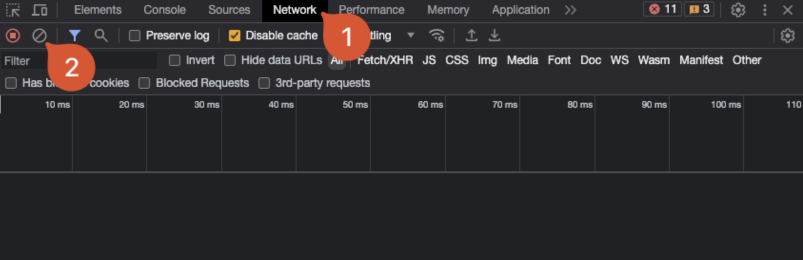
Task: Open DevTools settings gear at top
Action: point(738,10)
